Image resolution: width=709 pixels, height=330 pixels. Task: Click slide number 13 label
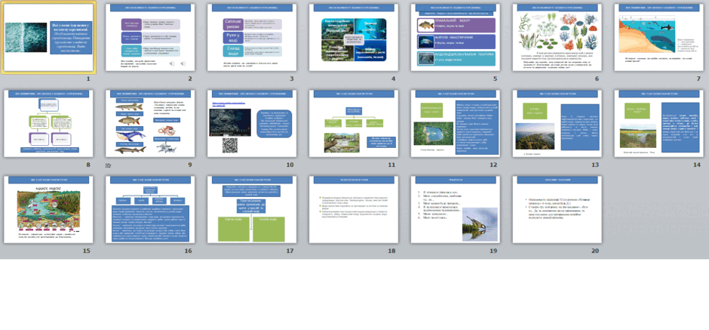click(595, 165)
